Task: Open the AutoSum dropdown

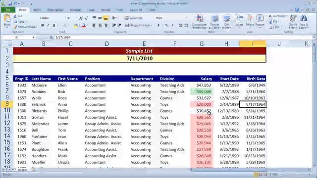Action: coord(286,16)
